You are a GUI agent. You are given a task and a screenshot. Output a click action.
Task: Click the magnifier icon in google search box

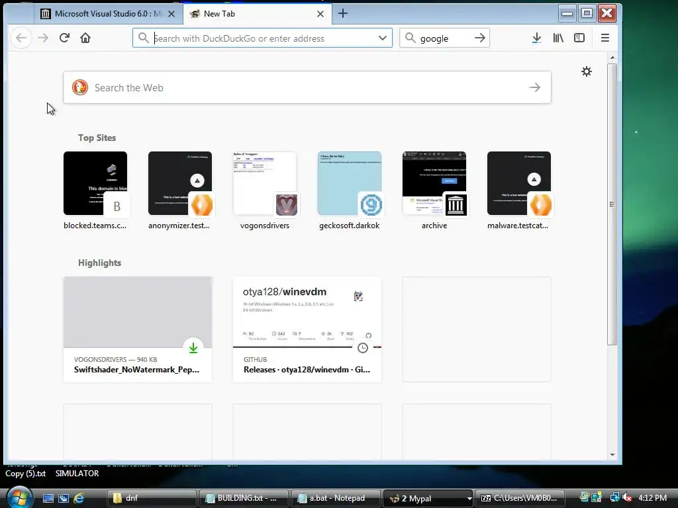(x=410, y=38)
